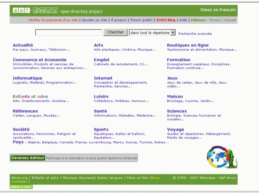Image resolution: width=259 pixels, height=194 pixels.
Task: Open the DMOZ blog link
Action: [166, 20]
